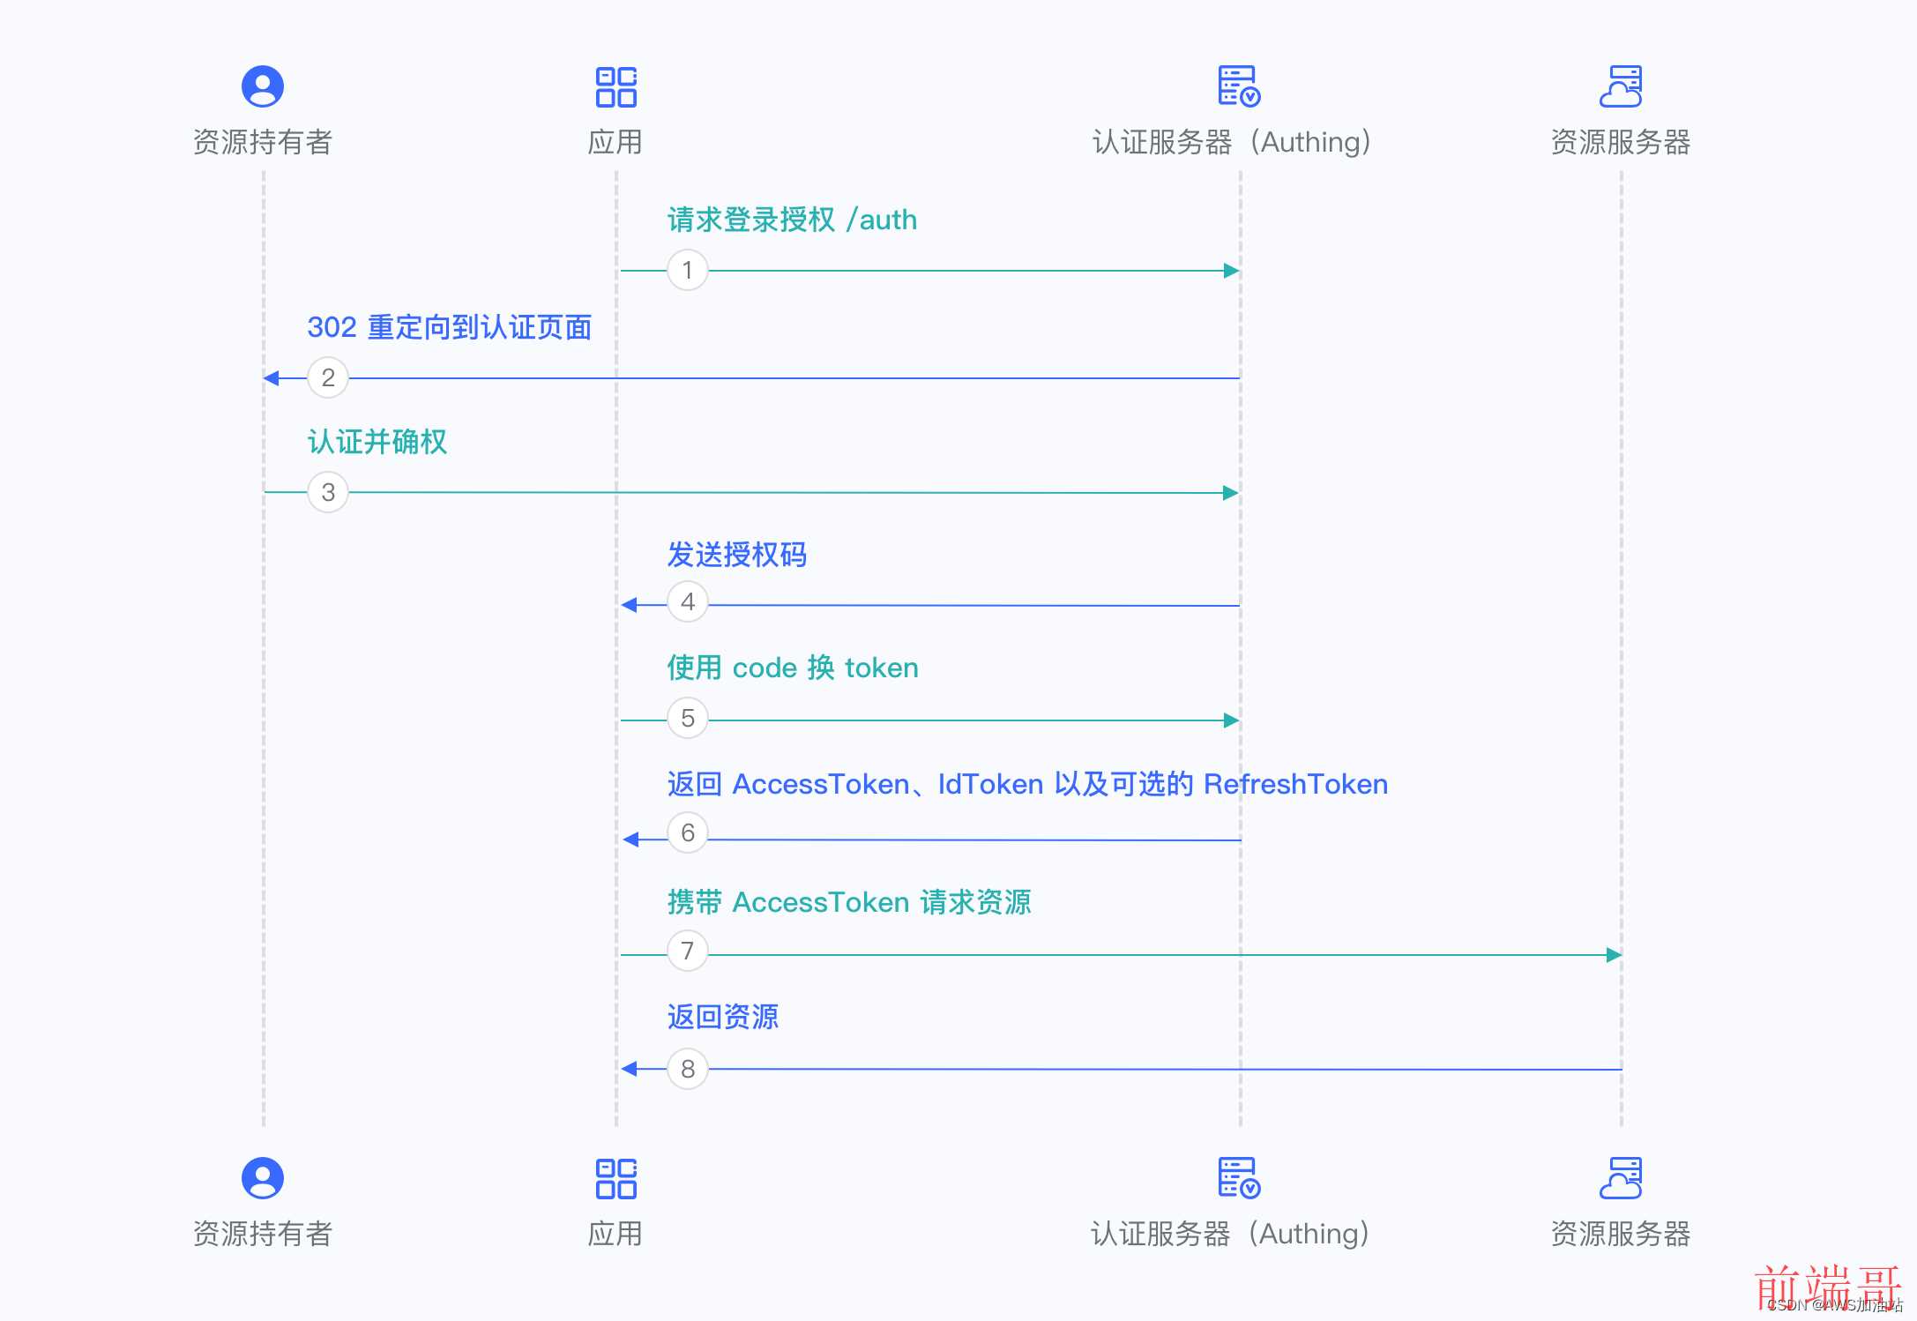1917x1321 pixels.
Task: Select the top 资源持有者 label
Action: coord(263,142)
